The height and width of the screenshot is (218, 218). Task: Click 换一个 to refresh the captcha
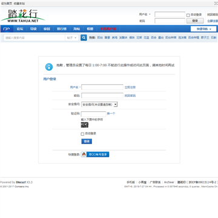point(111,114)
